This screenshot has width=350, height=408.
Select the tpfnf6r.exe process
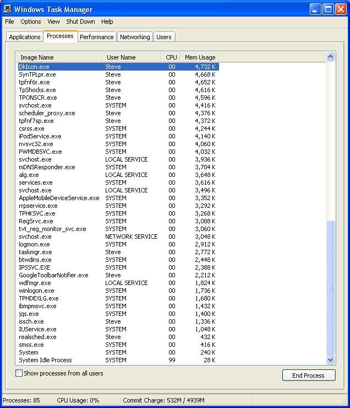118,82
